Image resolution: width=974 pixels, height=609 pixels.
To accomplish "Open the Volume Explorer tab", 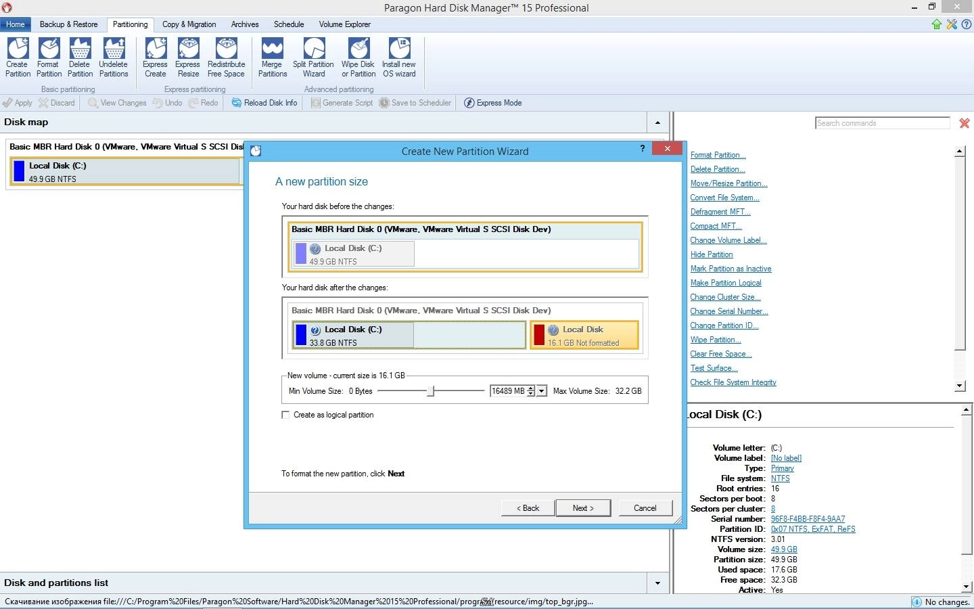I will pos(345,24).
